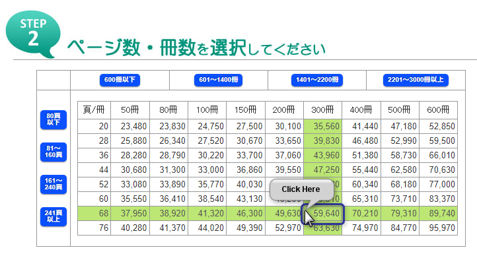Click price 40,030 in the 52-page row

(x=246, y=185)
